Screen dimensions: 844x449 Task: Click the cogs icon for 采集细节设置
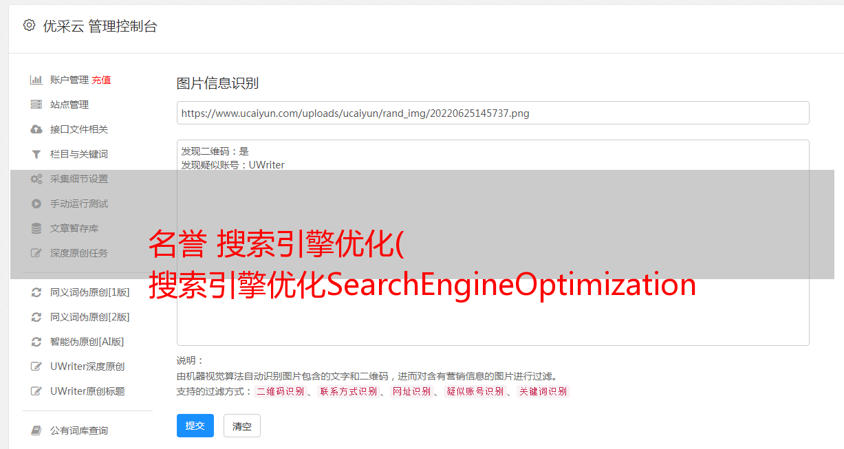(36, 179)
